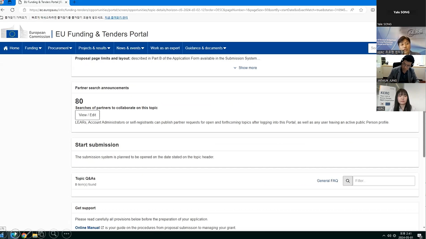Image resolution: width=426 pixels, height=239 pixels.
Task: Open News & events menu
Action: coord(131,48)
